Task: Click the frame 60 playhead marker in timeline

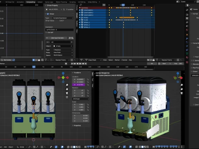Action: coord(34,67)
